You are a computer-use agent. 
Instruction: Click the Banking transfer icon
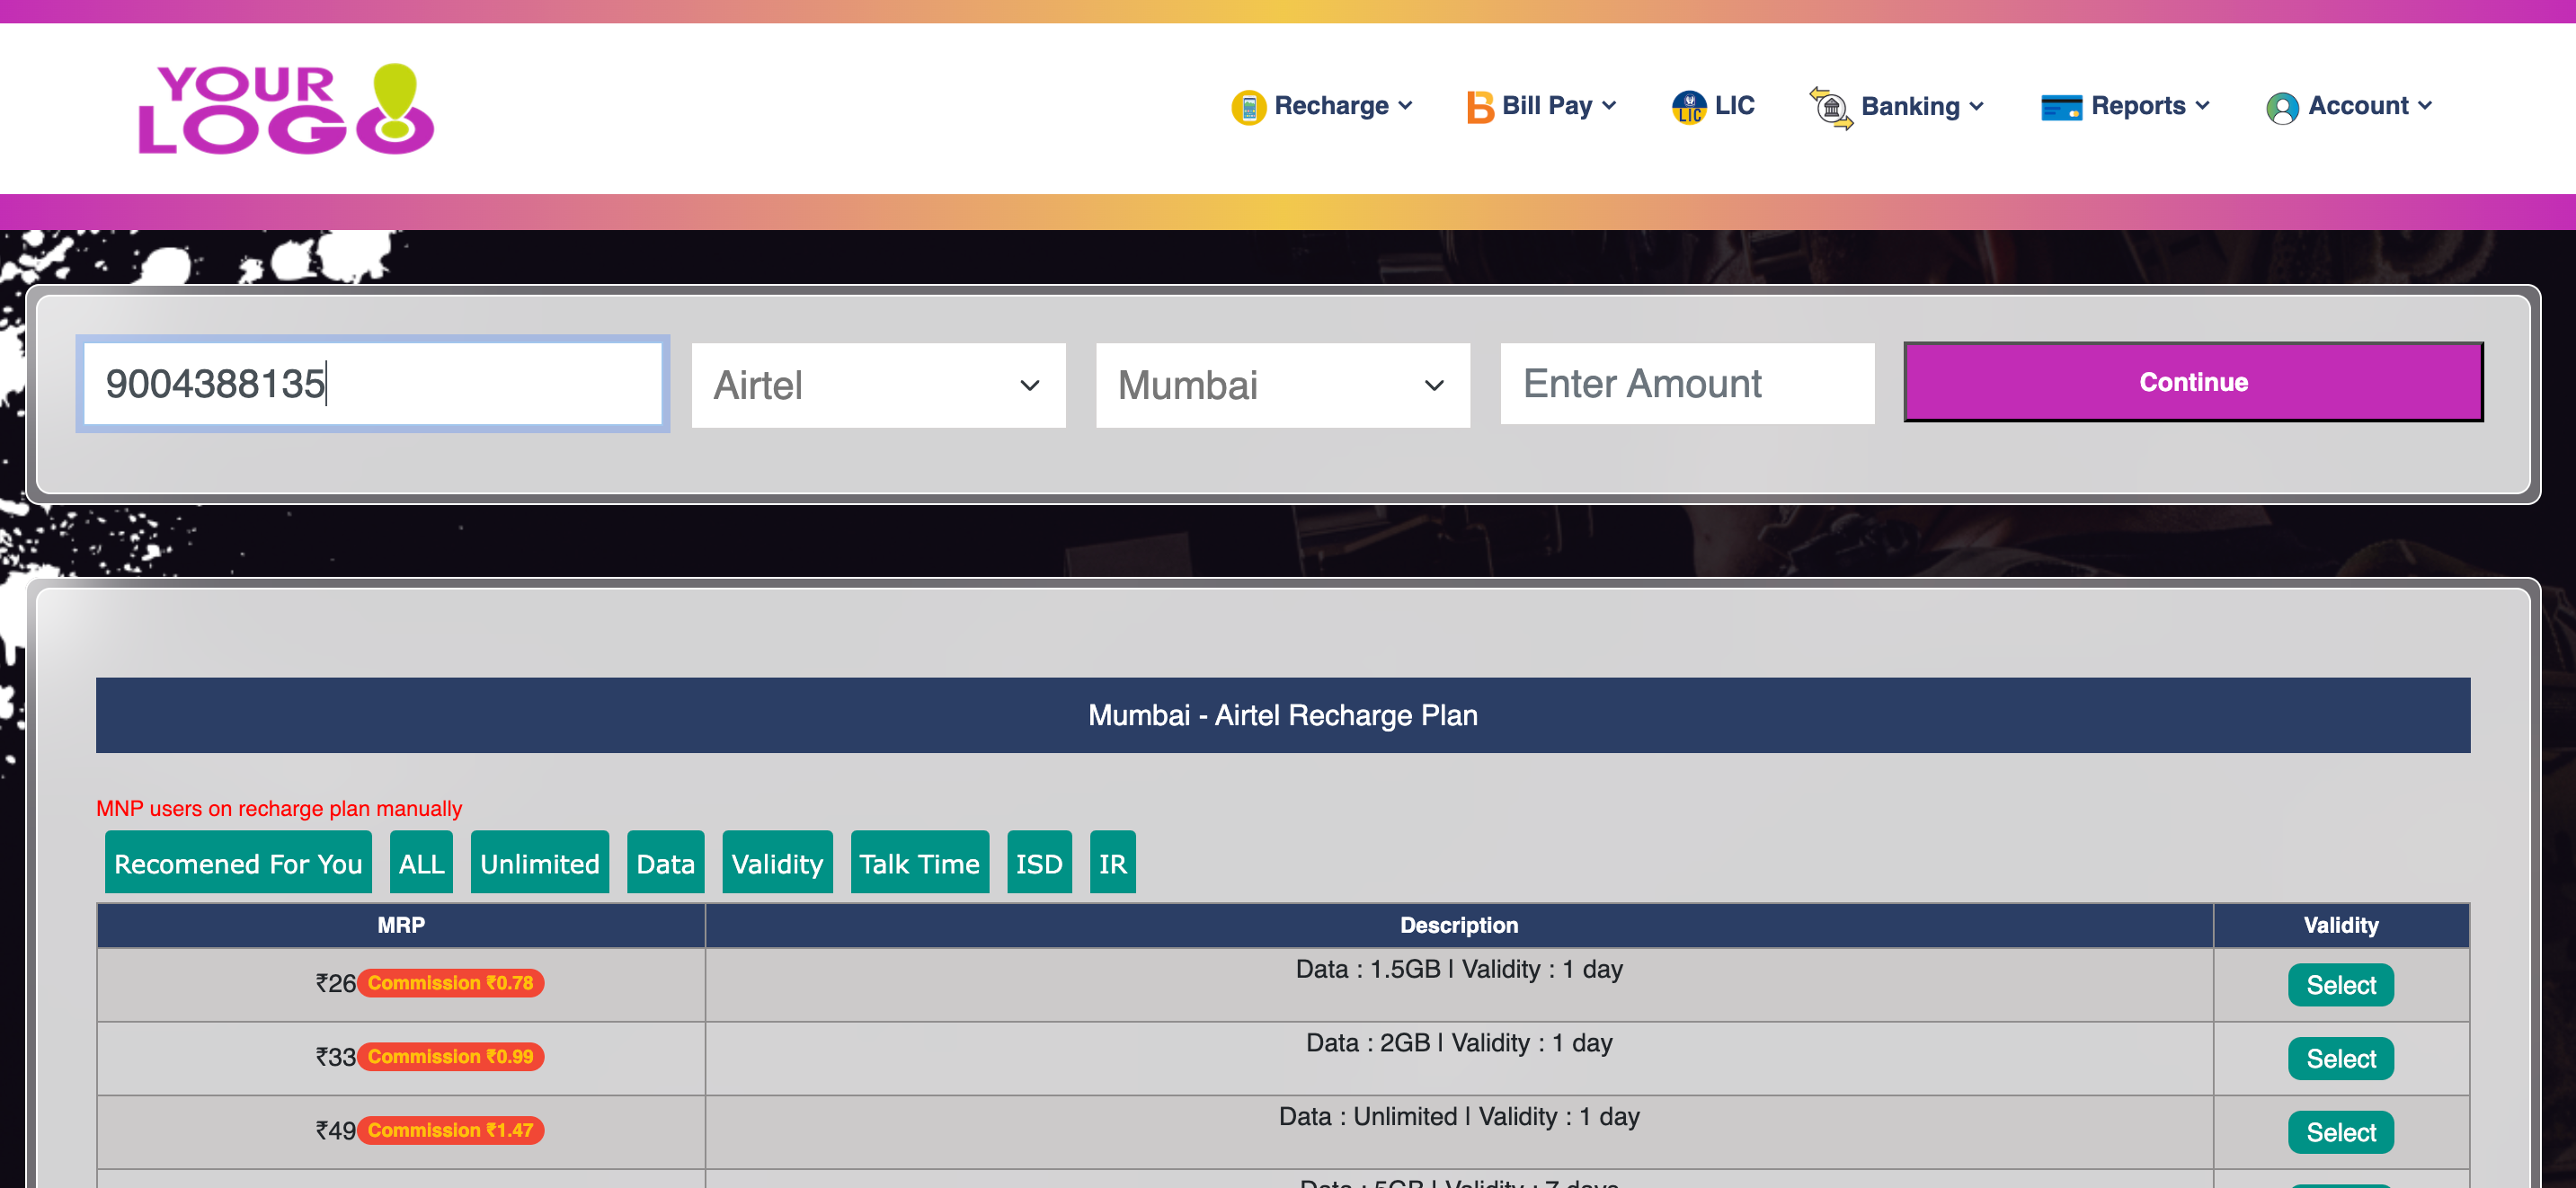(1831, 107)
